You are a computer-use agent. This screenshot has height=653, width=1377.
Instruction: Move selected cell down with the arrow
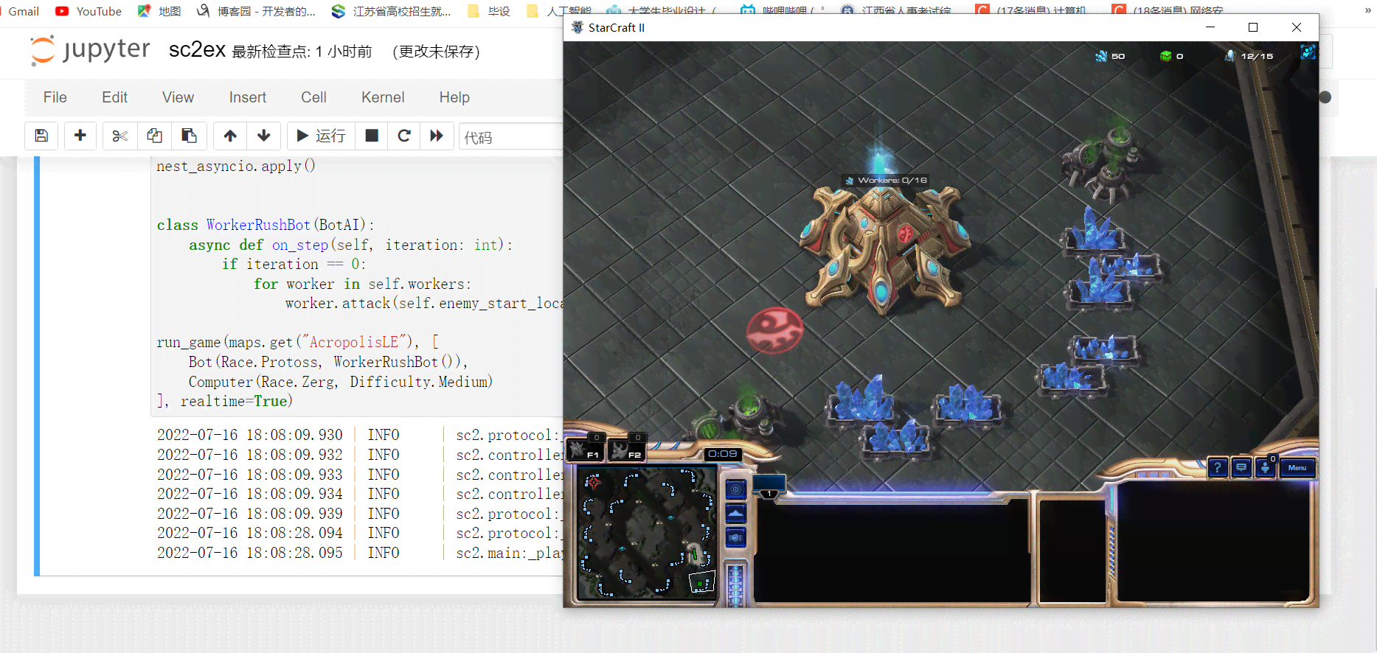[x=263, y=136]
